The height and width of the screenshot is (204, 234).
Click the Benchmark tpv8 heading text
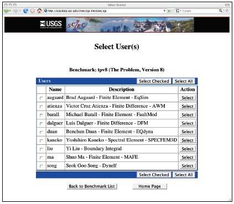(117, 70)
